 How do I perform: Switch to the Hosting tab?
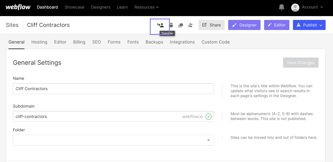tap(39, 42)
